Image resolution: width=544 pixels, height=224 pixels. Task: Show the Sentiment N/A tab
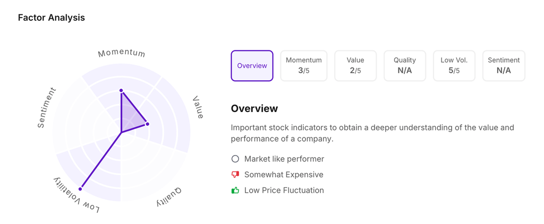pos(504,66)
